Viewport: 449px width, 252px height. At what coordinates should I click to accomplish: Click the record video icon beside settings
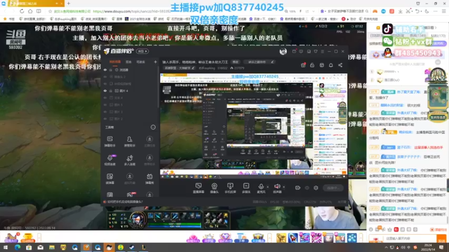point(298,188)
